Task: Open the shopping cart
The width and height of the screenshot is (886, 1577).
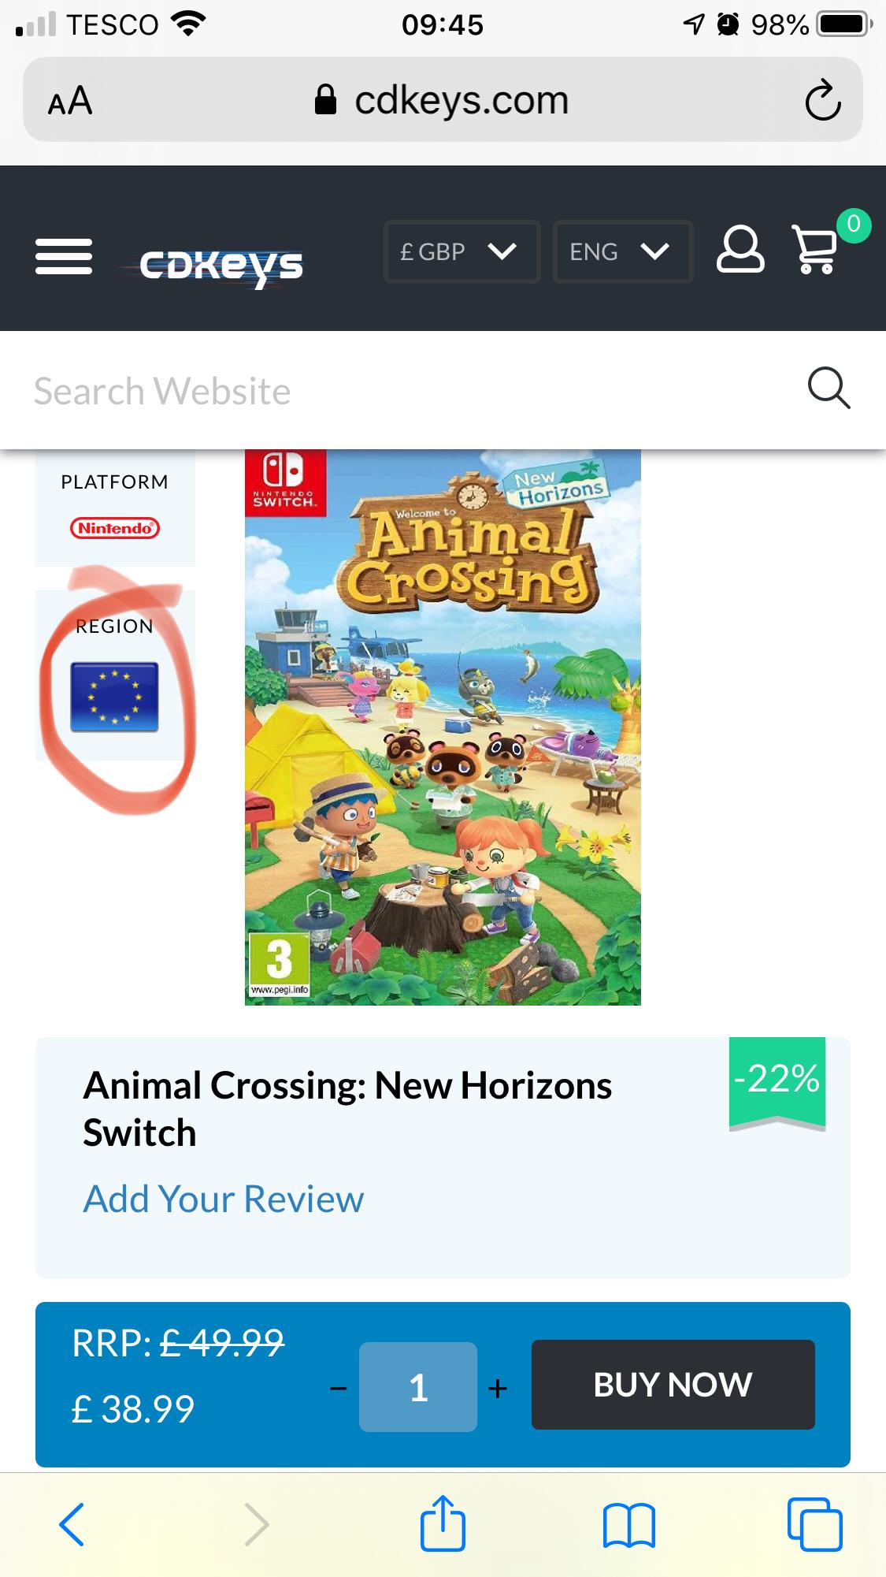Action: 817,251
